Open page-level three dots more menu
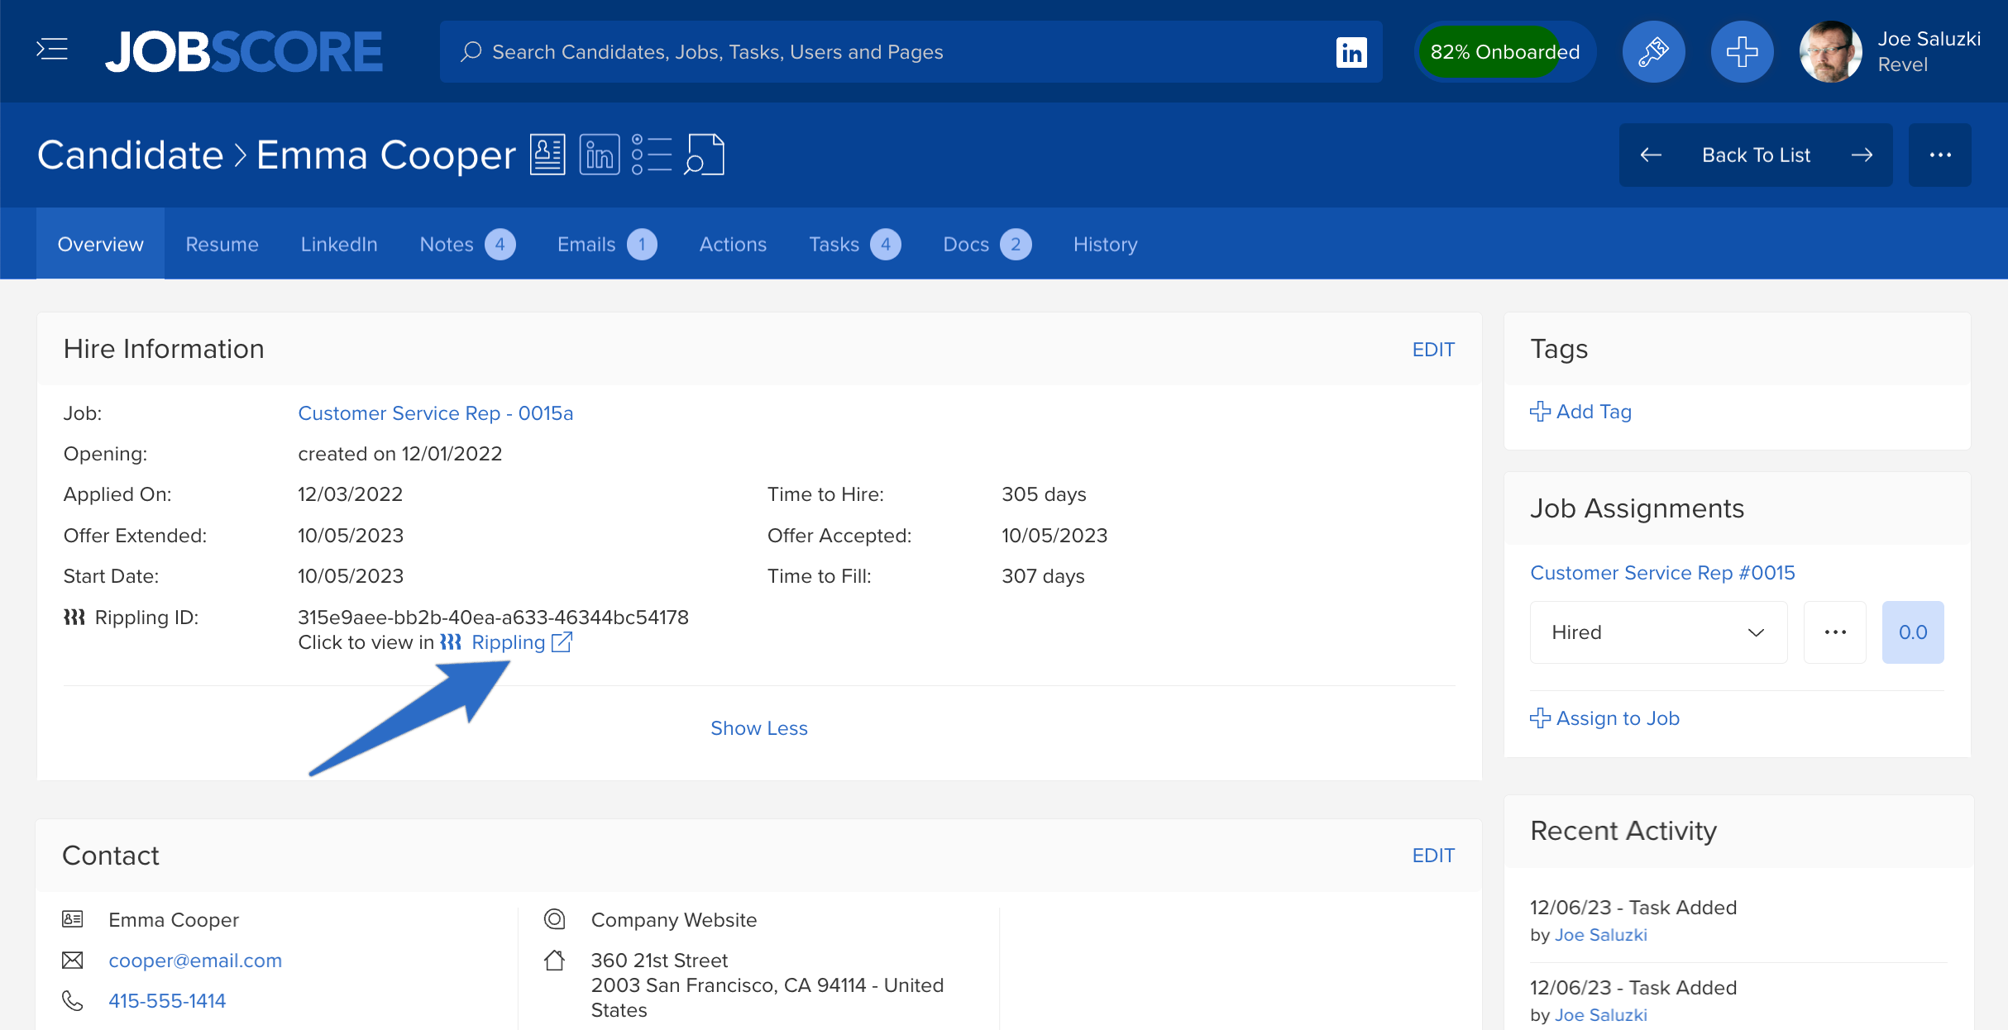 pos(1939,155)
